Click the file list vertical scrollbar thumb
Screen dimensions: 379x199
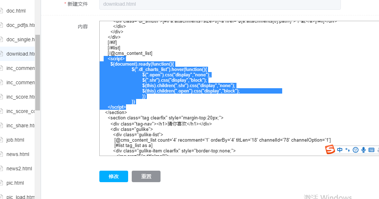(x=37, y=72)
